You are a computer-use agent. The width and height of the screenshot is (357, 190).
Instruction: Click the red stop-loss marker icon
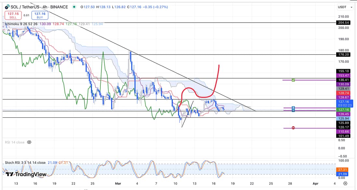coord(293,128)
